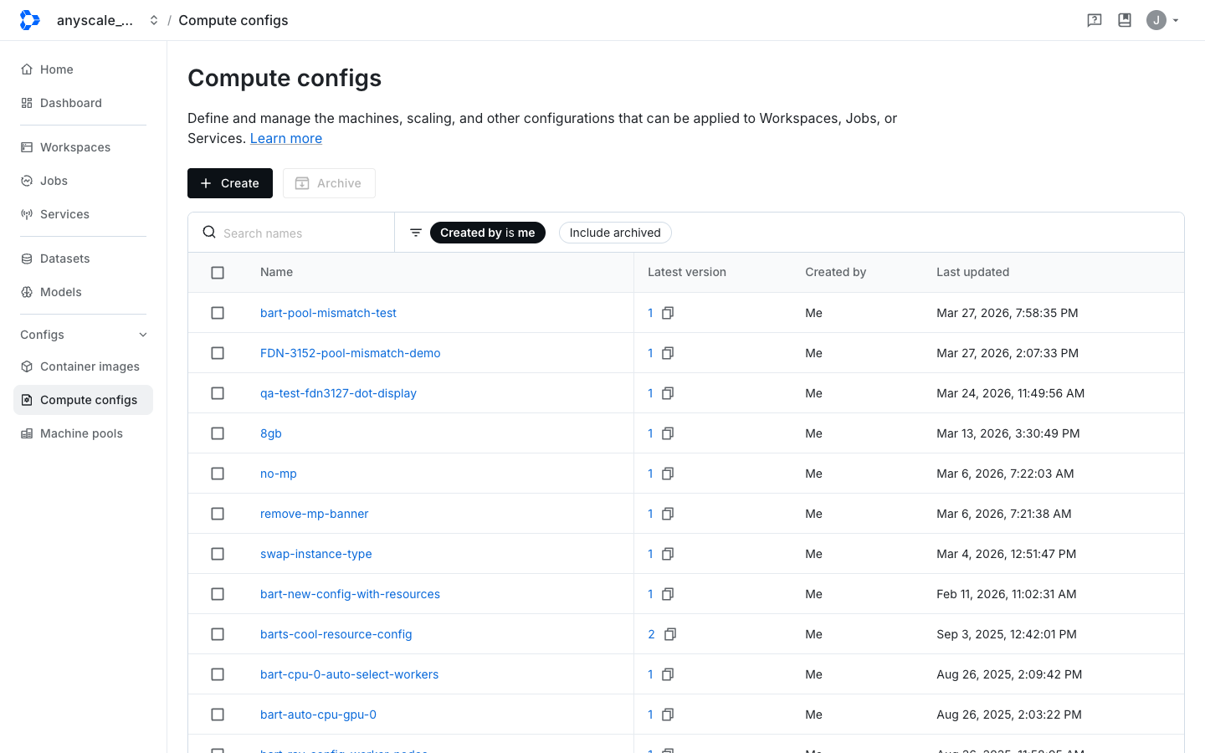The height and width of the screenshot is (753, 1205).
Task: Click the timestamp Mar 27, 2026, 7:58:35 PM
Action: [1008, 313]
